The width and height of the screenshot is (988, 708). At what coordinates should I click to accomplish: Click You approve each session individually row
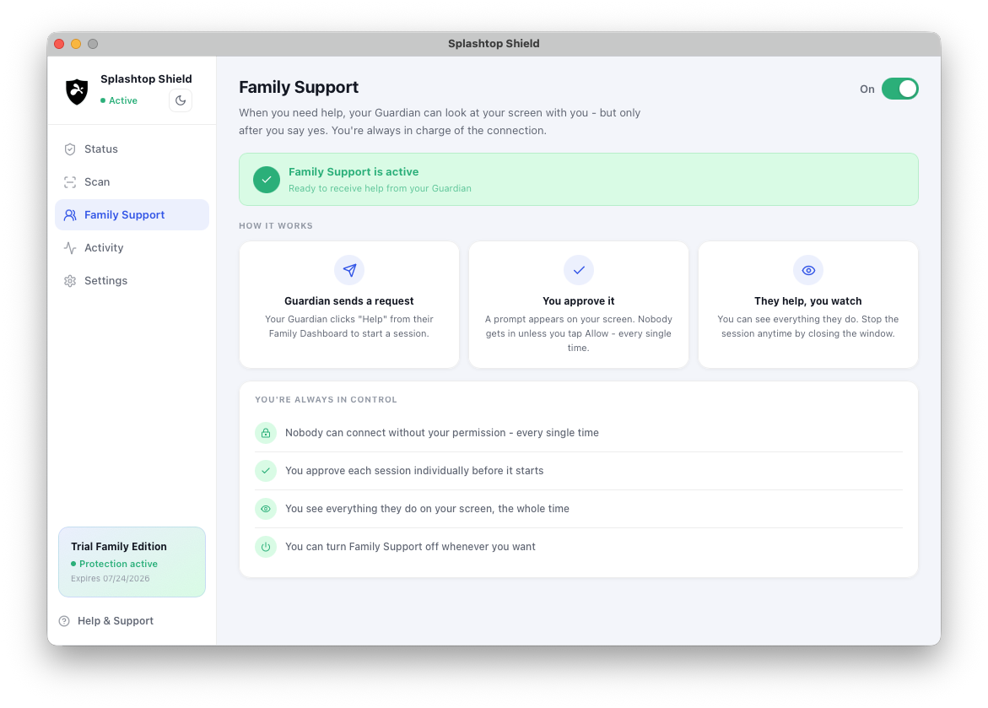click(579, 471)
